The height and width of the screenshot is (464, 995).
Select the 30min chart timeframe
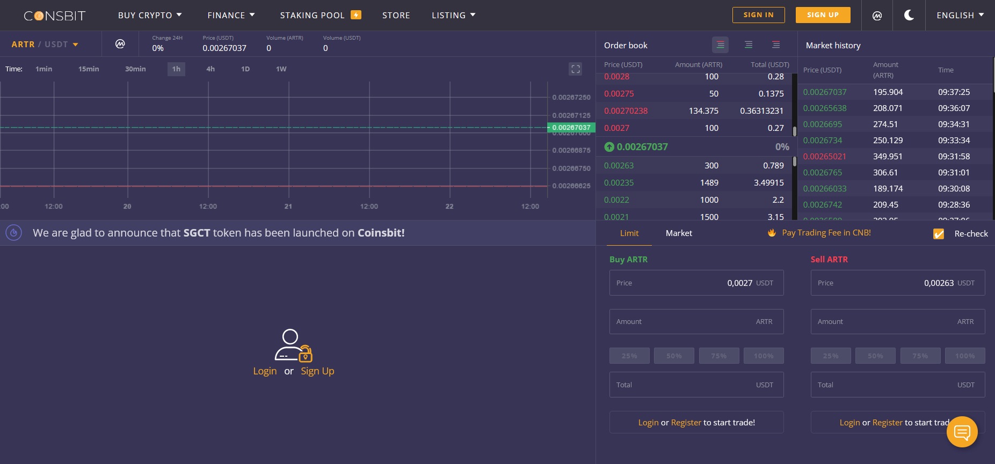point(135,69)
